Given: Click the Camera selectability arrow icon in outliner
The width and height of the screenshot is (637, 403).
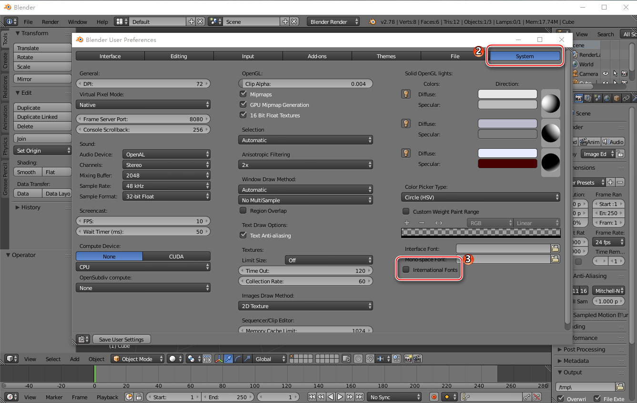Looking at the screenshot, I should (616, 73).
